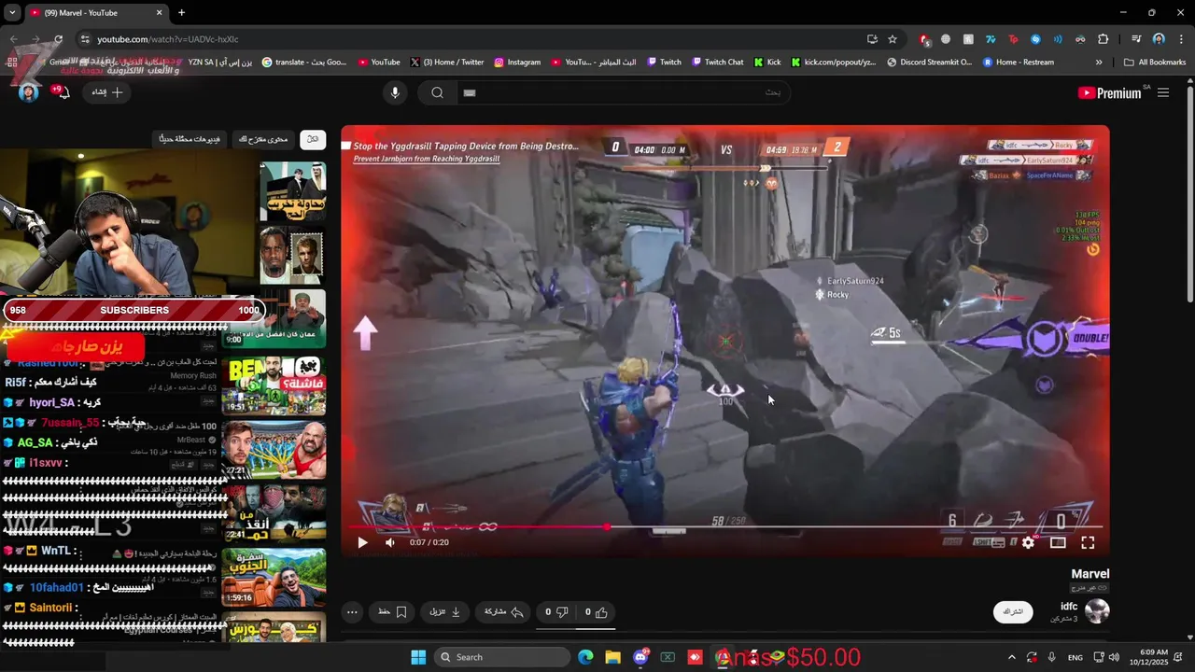
Task: Dislike the Marvel video
Action: [556, 612]
